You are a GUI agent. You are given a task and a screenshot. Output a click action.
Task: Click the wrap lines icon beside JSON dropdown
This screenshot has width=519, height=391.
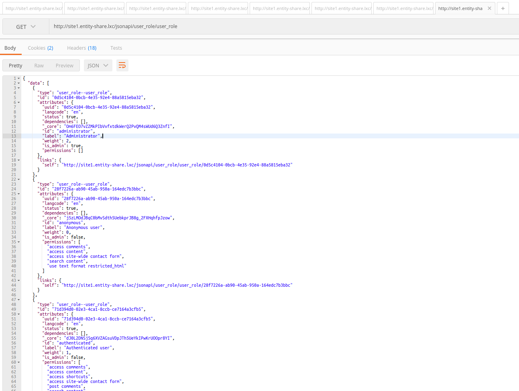(122, 65)
